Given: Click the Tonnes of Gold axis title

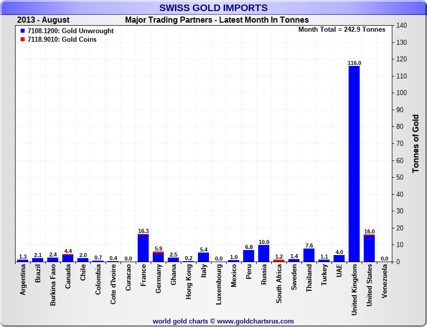Looking at the screenshot, I should point(415,143).
